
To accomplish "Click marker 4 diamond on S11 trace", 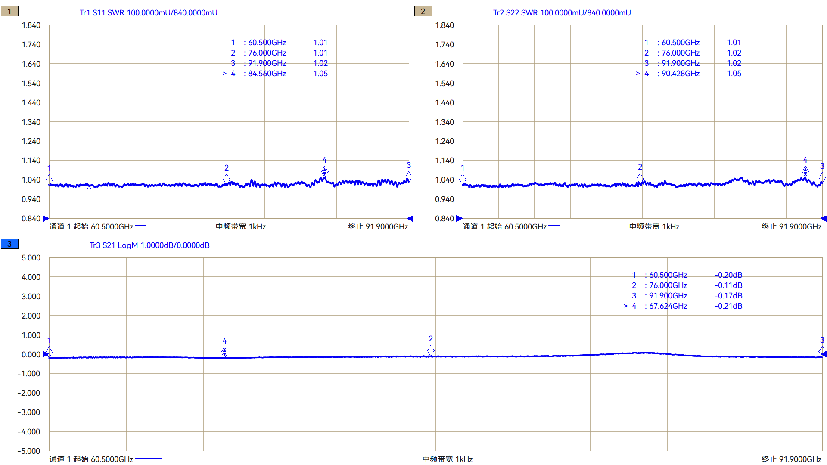I will pyautogui.click(x=324, y=171).
